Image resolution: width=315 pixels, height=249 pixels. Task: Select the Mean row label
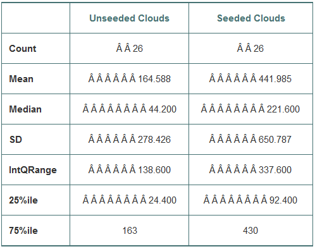(21, 79)
